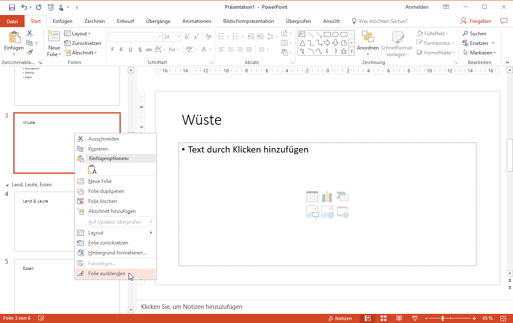Image resolution: width=513 pixels, height=323 pixels.
Task: Click the slideshow view icon in status bar
Action: [415, 318]
